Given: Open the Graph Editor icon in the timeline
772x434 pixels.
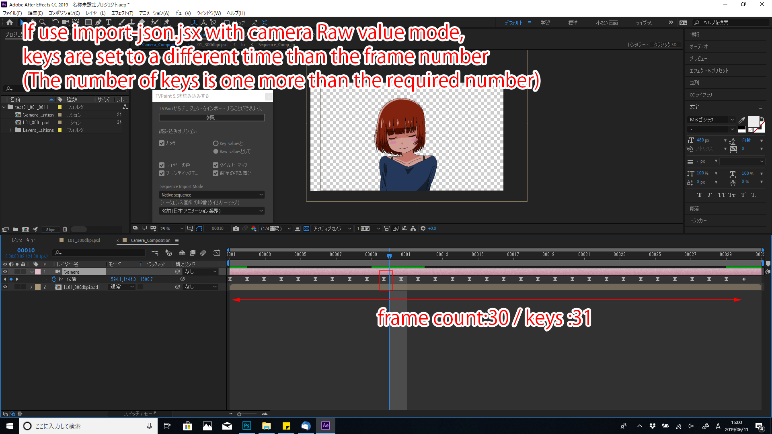Looking at the screenshot, I should (217, 253).
